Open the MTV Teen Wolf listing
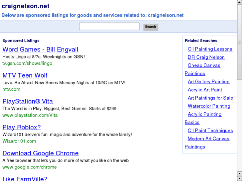The image size is (242, 181). tap(25, 75)
